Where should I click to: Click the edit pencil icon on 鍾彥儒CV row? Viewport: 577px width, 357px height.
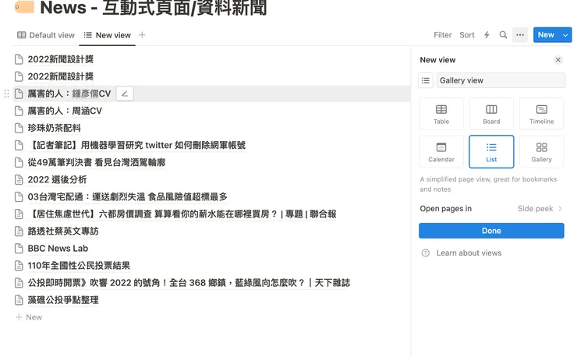125,94
